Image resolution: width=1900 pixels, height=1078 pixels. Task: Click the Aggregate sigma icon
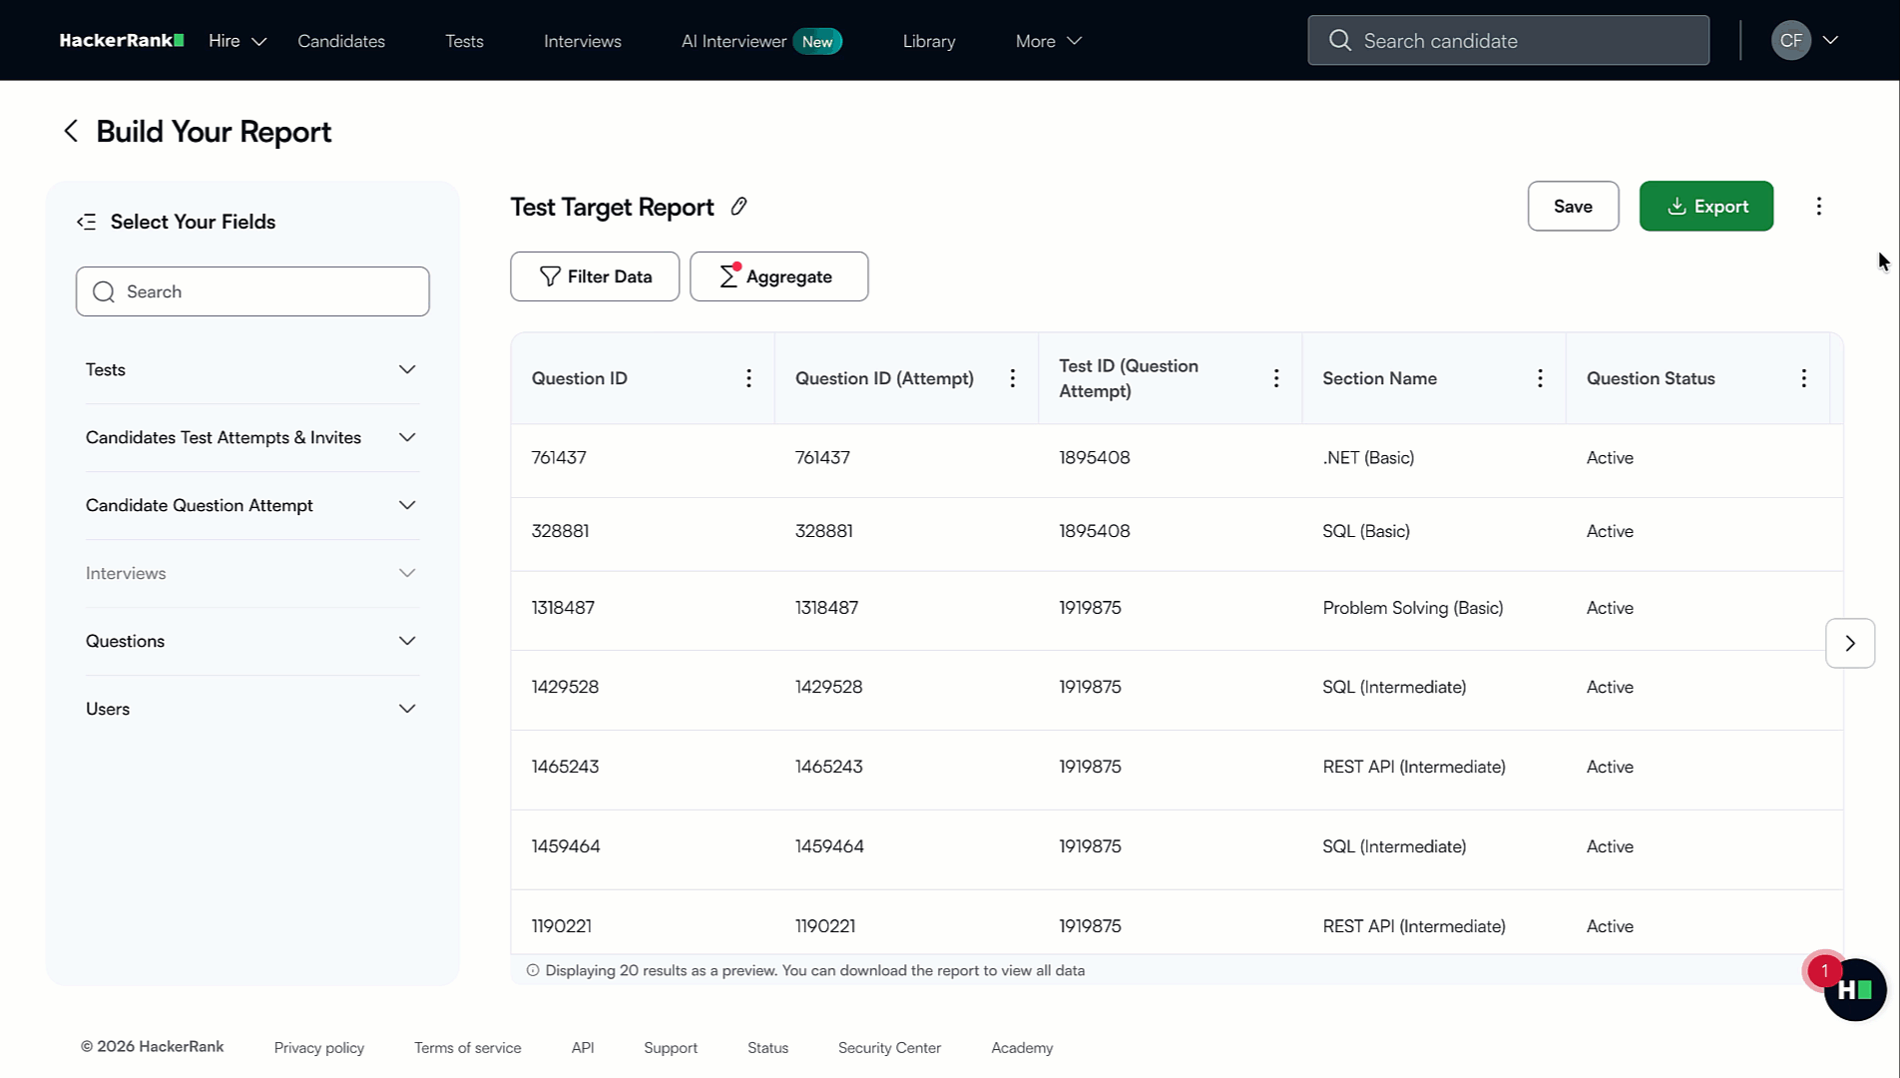click(727, 275)
